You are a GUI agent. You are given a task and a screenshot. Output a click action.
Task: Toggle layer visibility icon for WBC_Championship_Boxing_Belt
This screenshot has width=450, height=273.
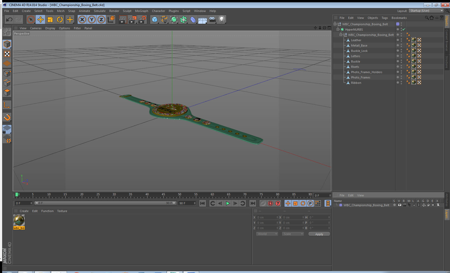coord(399,205)
